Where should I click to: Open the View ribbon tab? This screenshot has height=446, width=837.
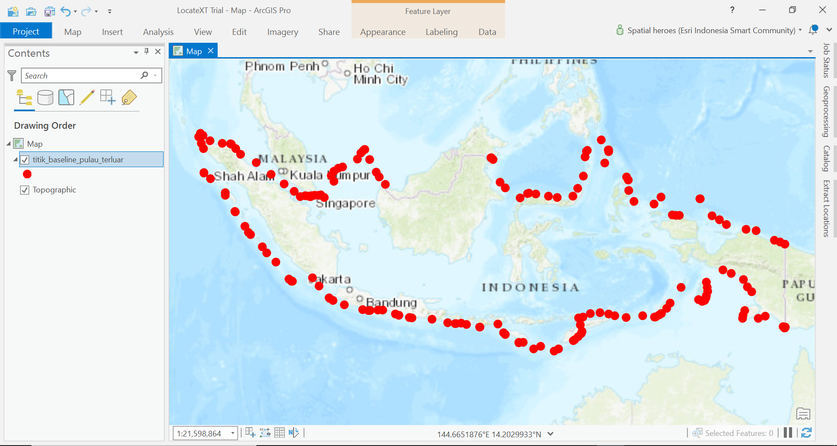pyautogui.click(x=203, y=32)
